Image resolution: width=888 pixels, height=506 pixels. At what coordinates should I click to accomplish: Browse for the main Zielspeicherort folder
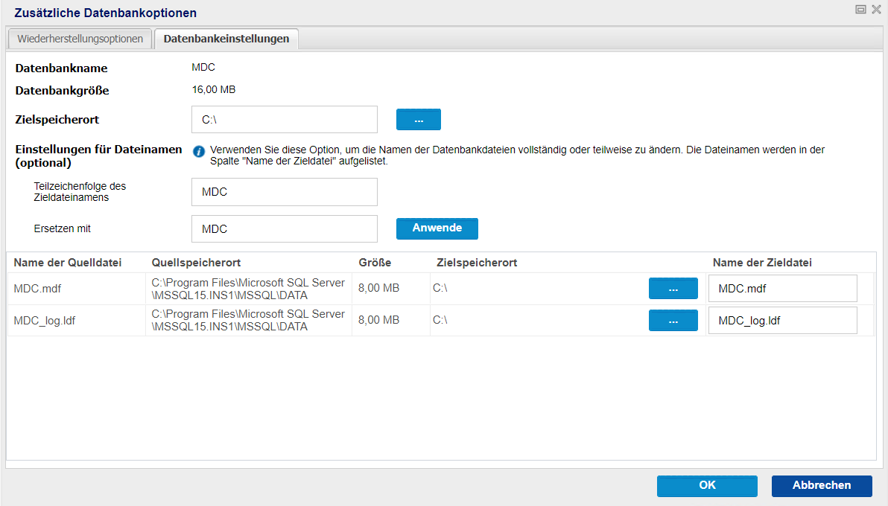coord(418,120)
